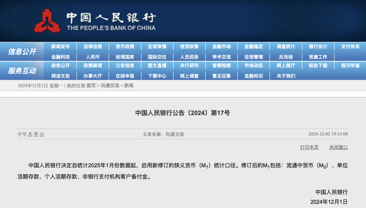
Task: Click the timestamp 2024-12-02 19:15:00
Action: 328,134
